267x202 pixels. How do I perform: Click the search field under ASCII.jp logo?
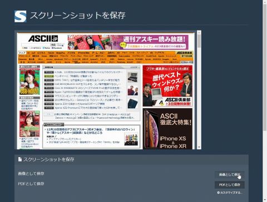[x=36, y=45]
